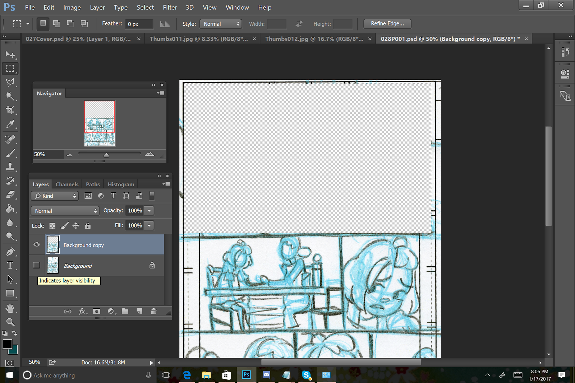Screen dimensions: 575x383
Task: Switch to the Paths tab
Action: 93,184
